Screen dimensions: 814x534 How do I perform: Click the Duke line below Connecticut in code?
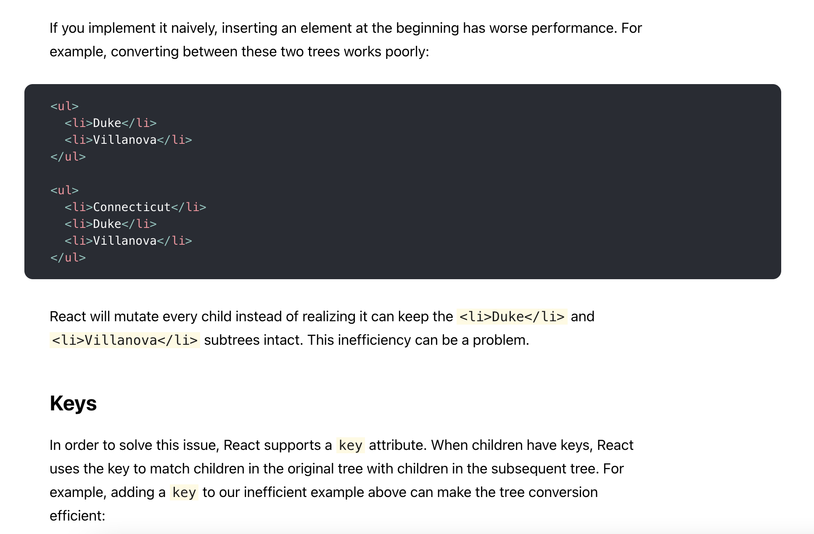coord(111,224)
